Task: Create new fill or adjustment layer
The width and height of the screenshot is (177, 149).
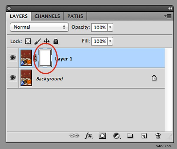Action: [x=117, y=136]
